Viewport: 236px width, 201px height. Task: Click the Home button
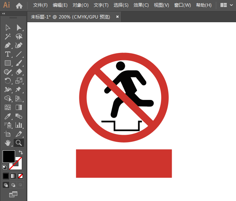[19, 5]
